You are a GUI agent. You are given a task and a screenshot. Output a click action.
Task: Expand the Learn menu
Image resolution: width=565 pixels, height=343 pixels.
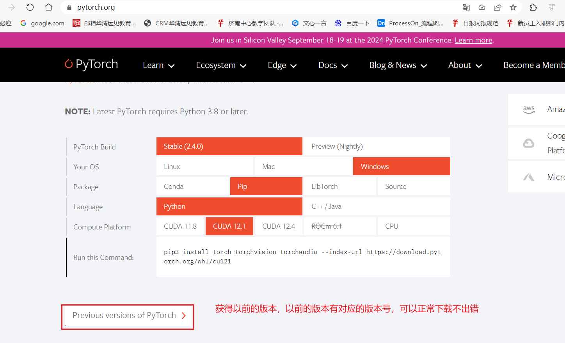click(158, 65)
